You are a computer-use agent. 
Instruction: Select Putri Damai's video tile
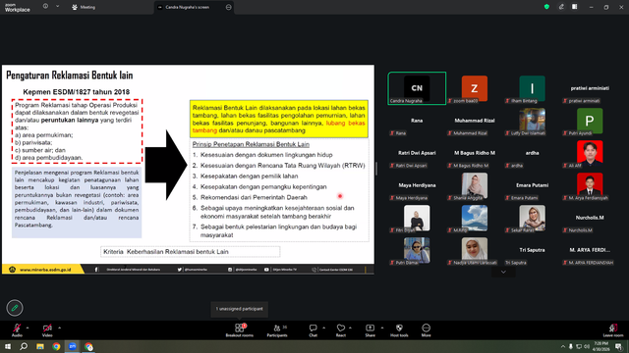click(x=417, y=251)
